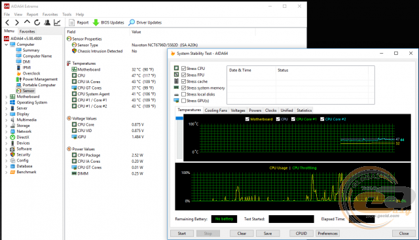Viewport: 419px width, 240px height.
Task: Expand the Storage tree node
Action: pyautogui.click(x=6, y=126)
